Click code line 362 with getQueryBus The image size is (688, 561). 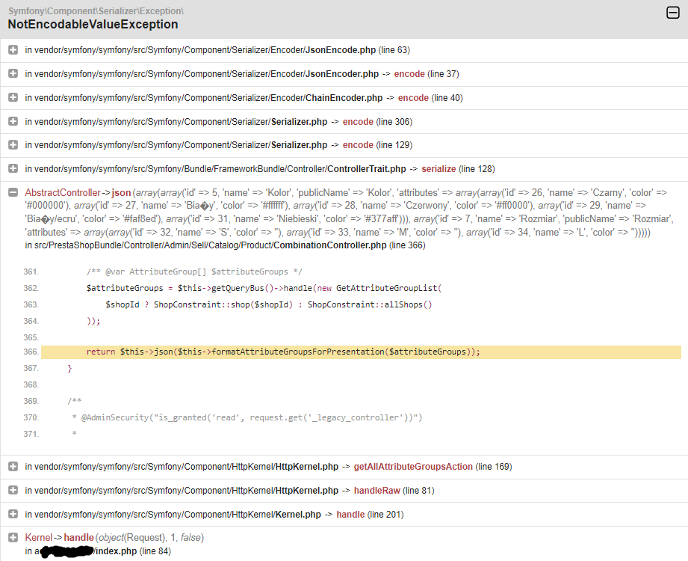point(264,288)
